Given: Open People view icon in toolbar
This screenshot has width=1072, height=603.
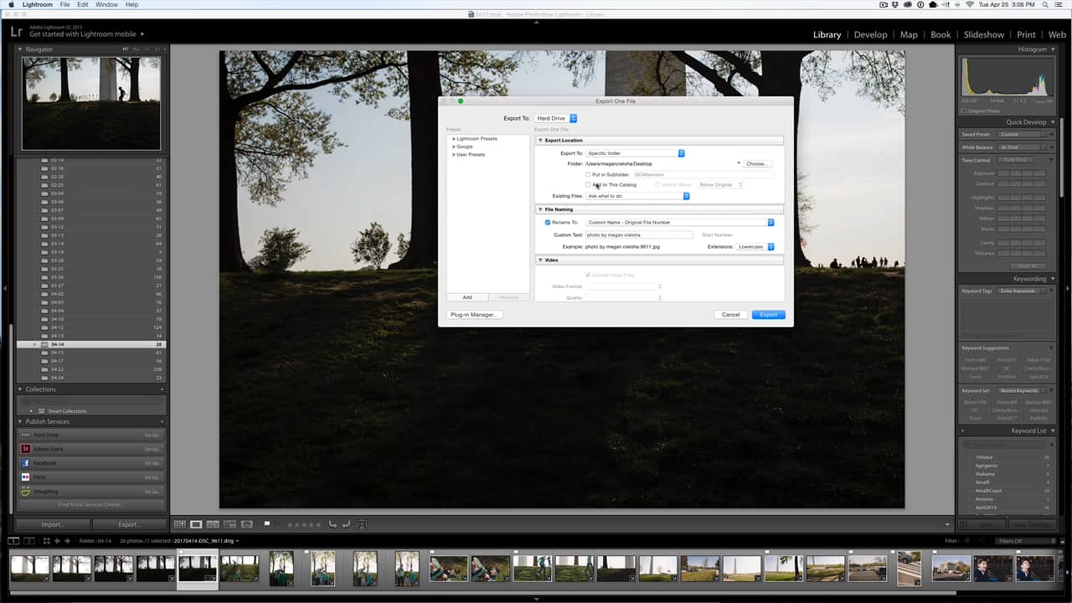Looking at the screenshot, I should [x=247, y=524].
